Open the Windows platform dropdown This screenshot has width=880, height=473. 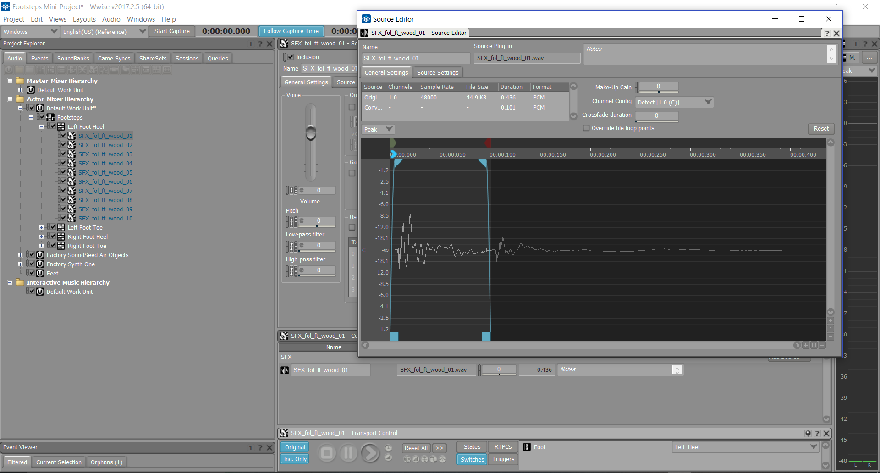pos(30,32)
